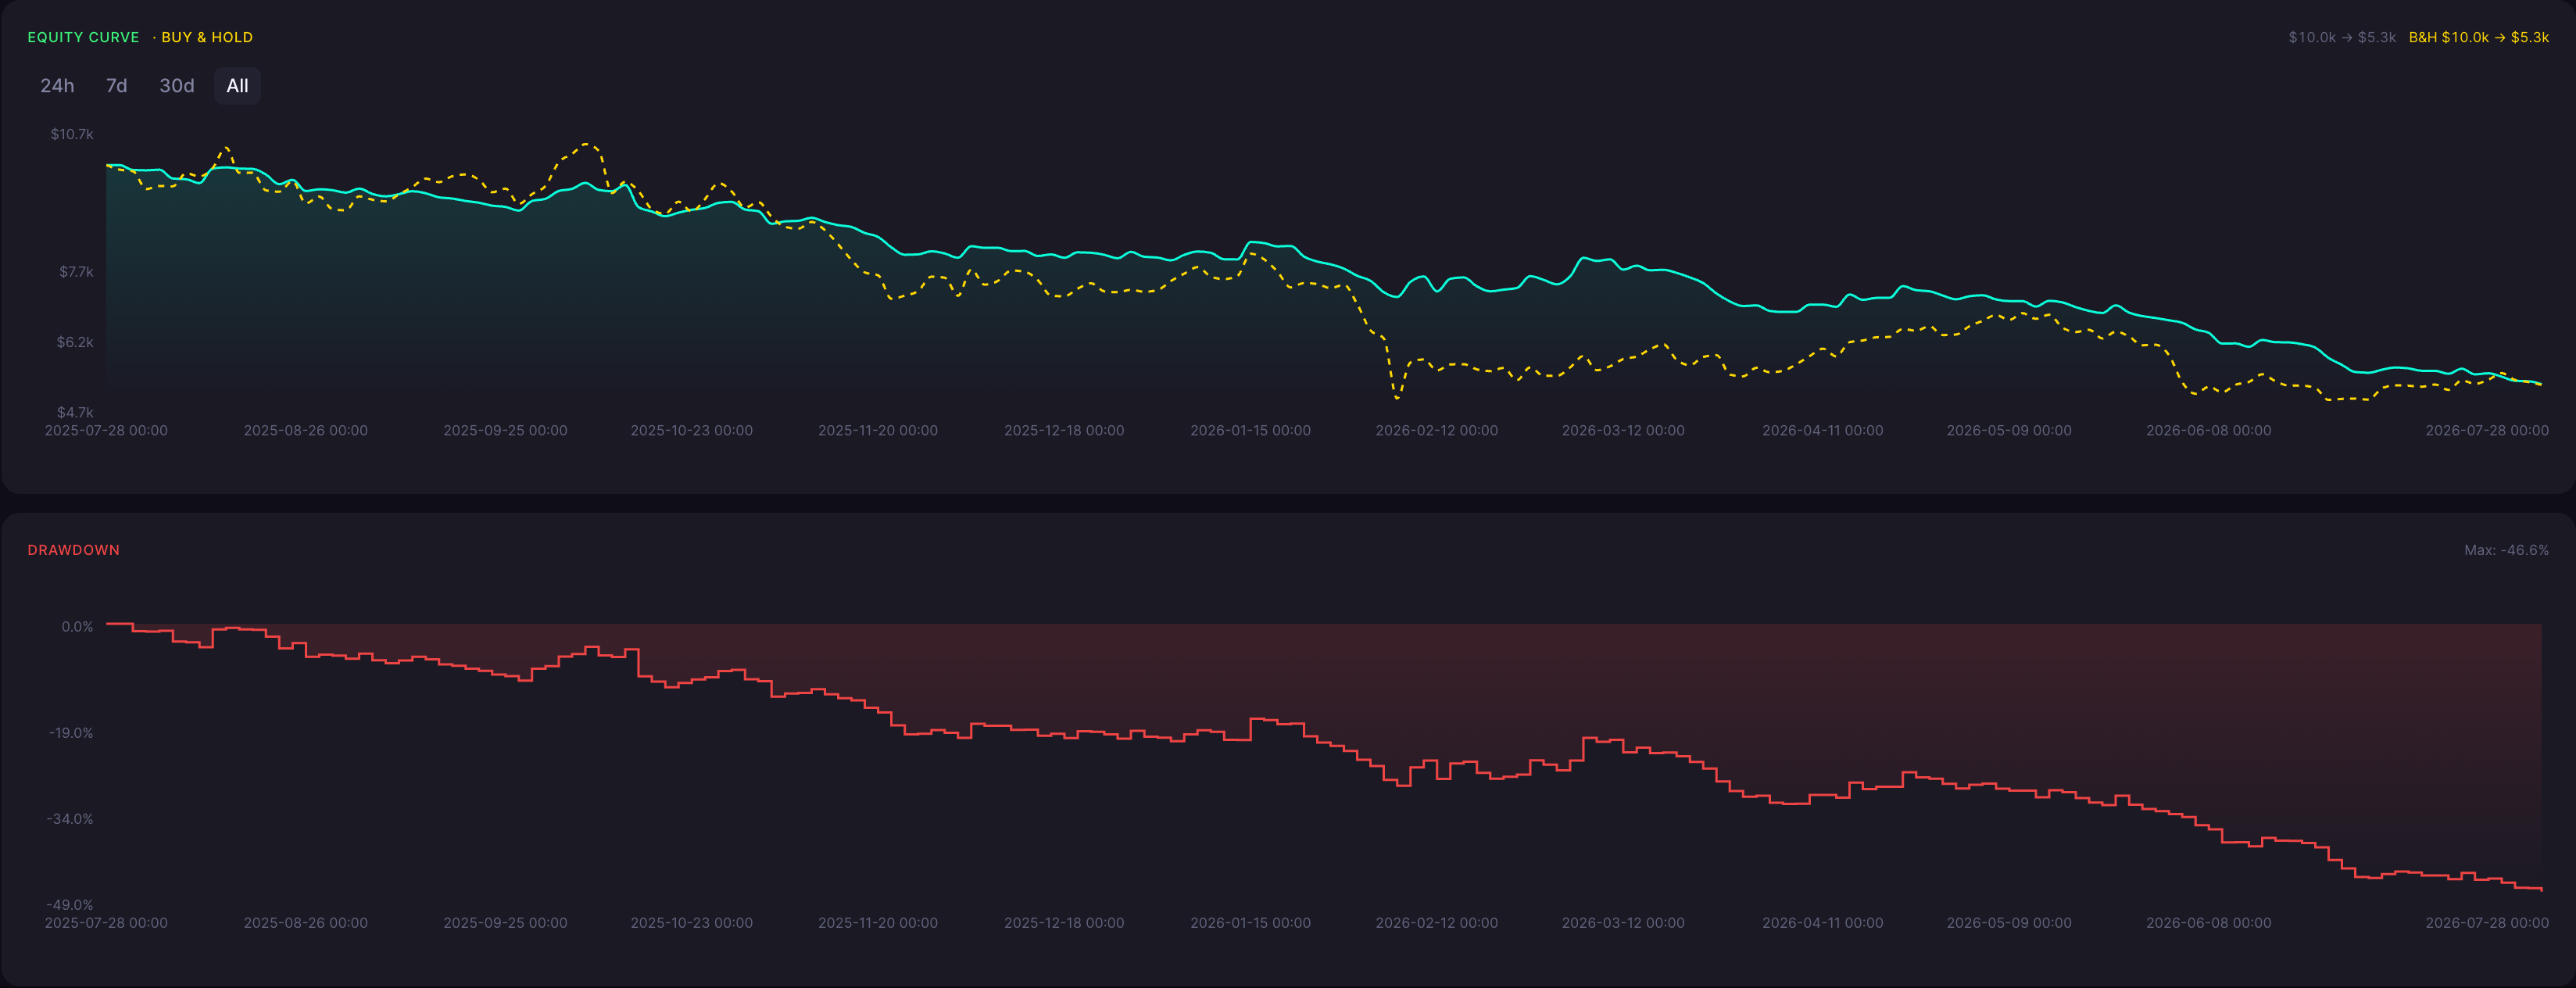Click the $6.2k equity axis label

tap(75, 342)
